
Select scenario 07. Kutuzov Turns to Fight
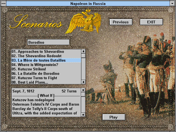click(46, 78)
